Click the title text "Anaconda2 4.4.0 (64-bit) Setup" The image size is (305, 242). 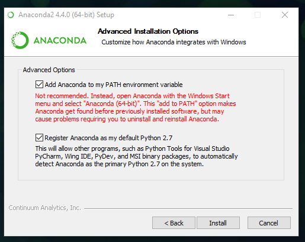pyautogui.click(x=66, y=15)
